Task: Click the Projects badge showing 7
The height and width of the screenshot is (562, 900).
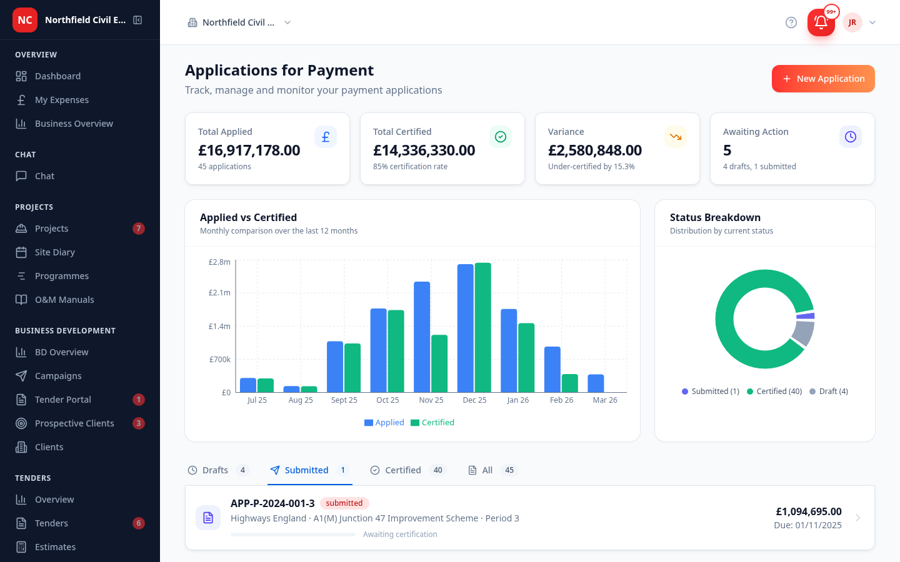Action: (x=139, y=229)
